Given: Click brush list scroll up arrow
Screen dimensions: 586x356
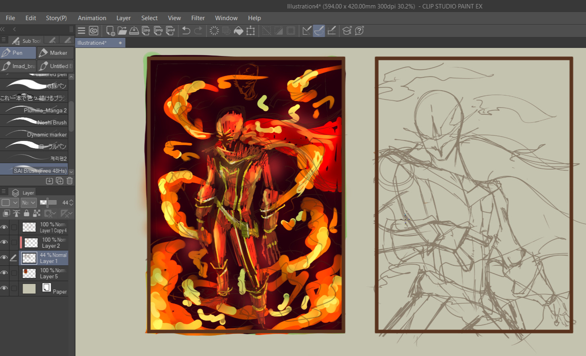Looking at the screenshot, I should click(71, 77).
